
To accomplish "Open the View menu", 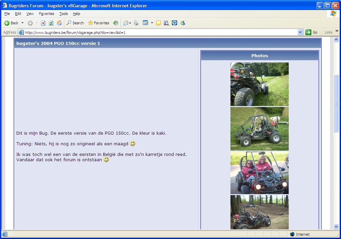I will pos(30,14).
